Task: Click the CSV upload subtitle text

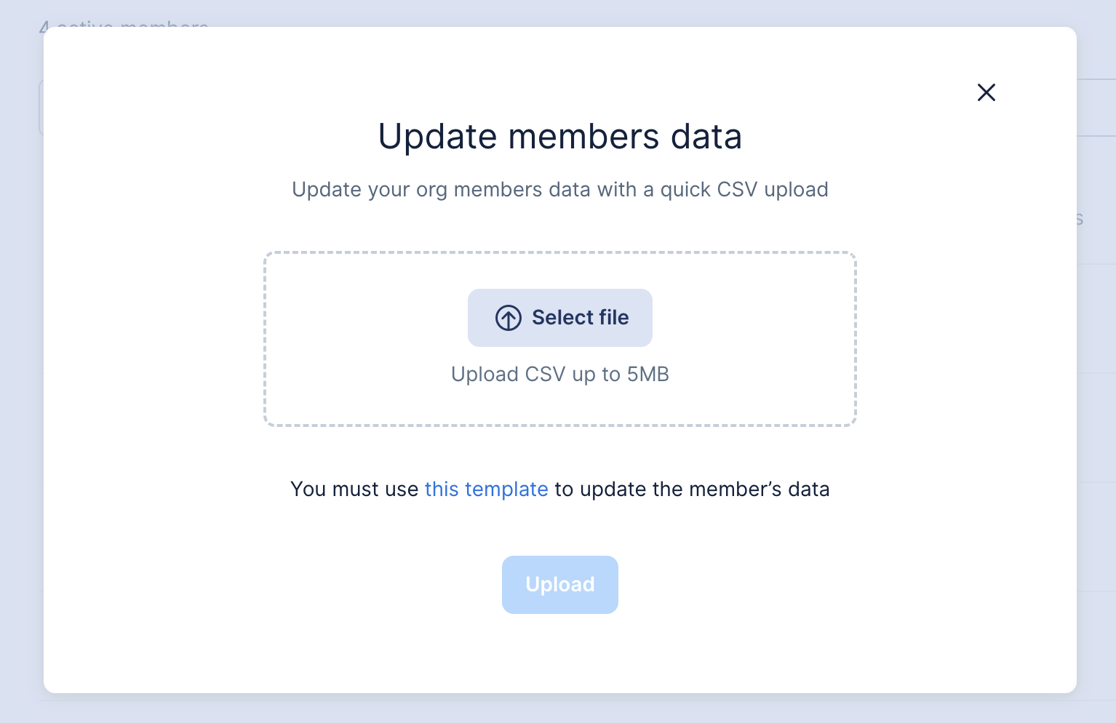Action: (x=559, y=190)
